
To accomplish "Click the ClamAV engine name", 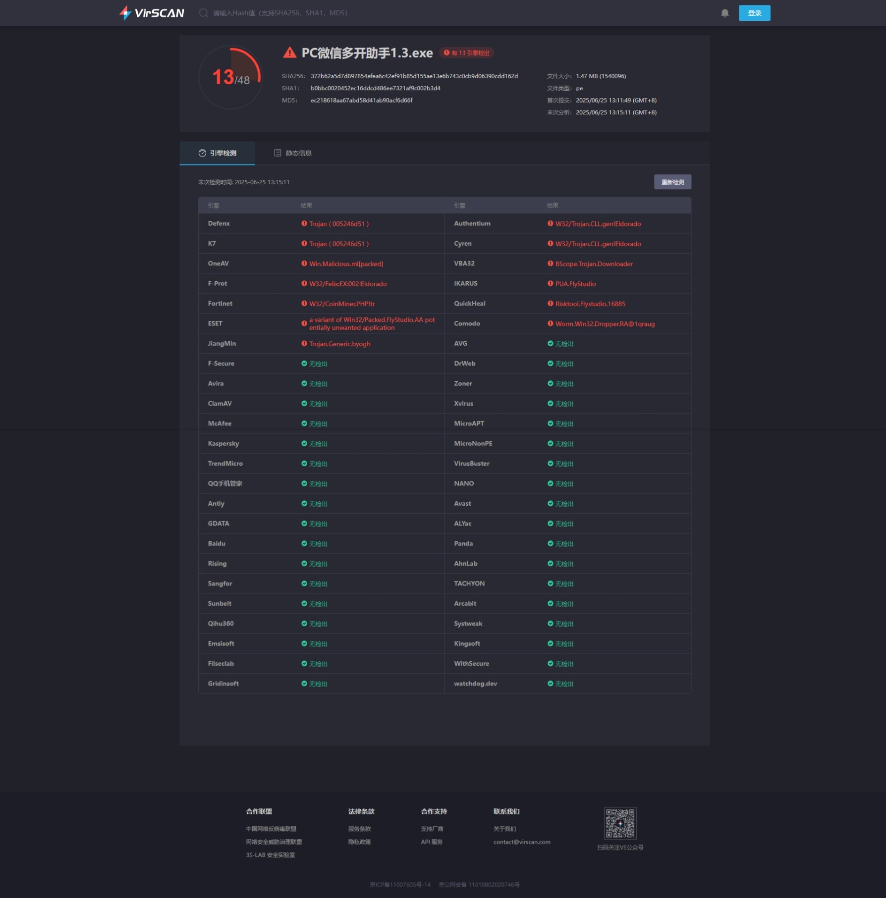I will pyautogui.click(x=220, y=403).
